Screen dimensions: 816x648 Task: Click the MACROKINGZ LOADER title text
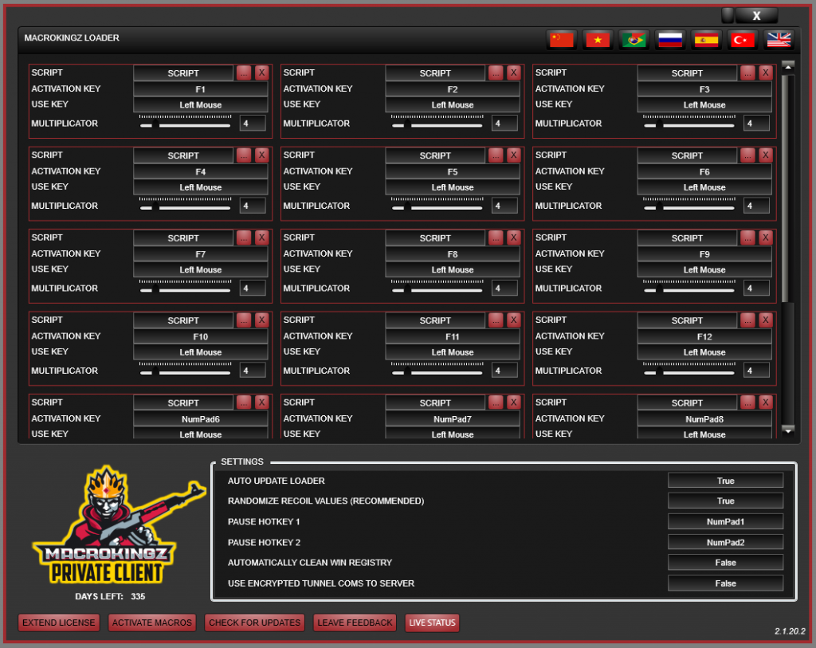pos(72,38)
